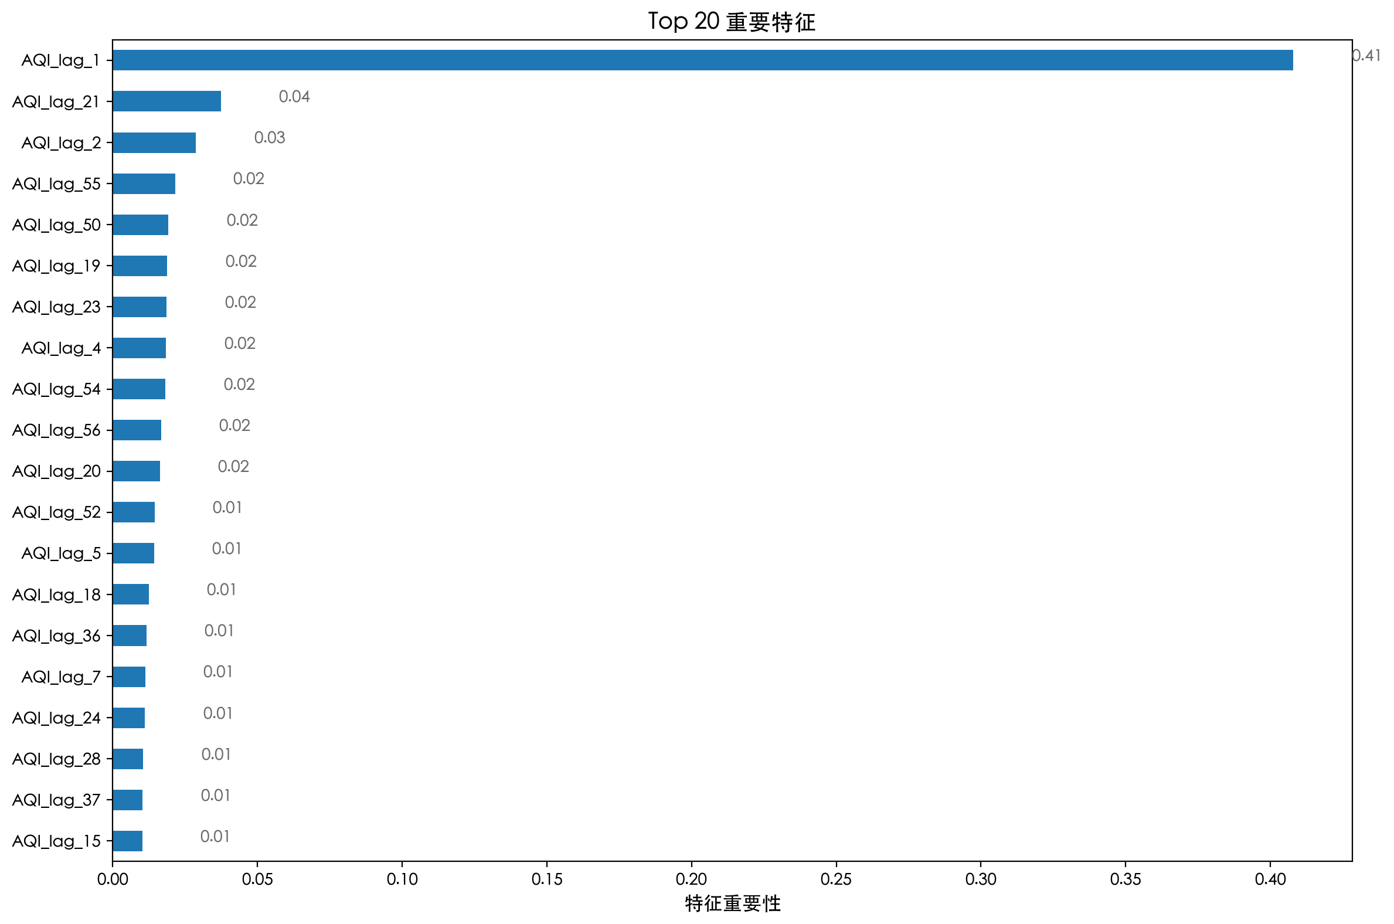Select the AQI_lag_21 axis label
Screen dimensions: 1394x924
coord(55,101)
